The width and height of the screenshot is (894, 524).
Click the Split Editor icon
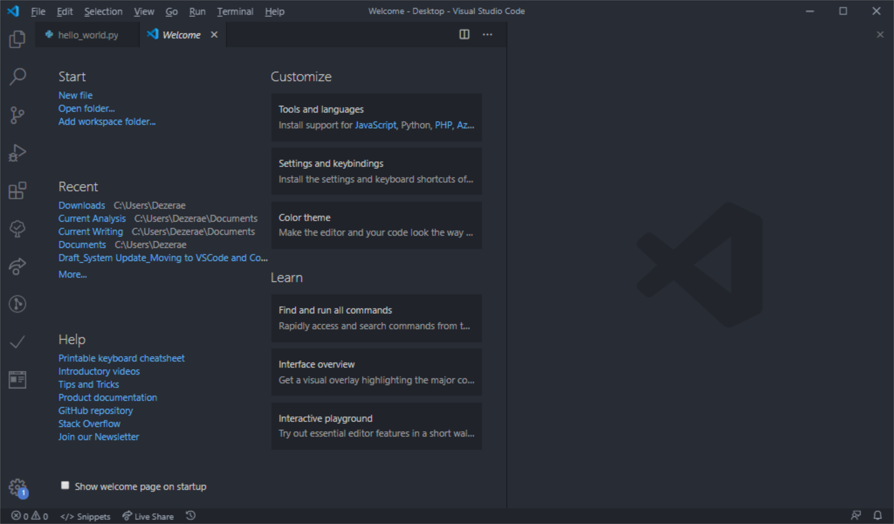point(464,35)
